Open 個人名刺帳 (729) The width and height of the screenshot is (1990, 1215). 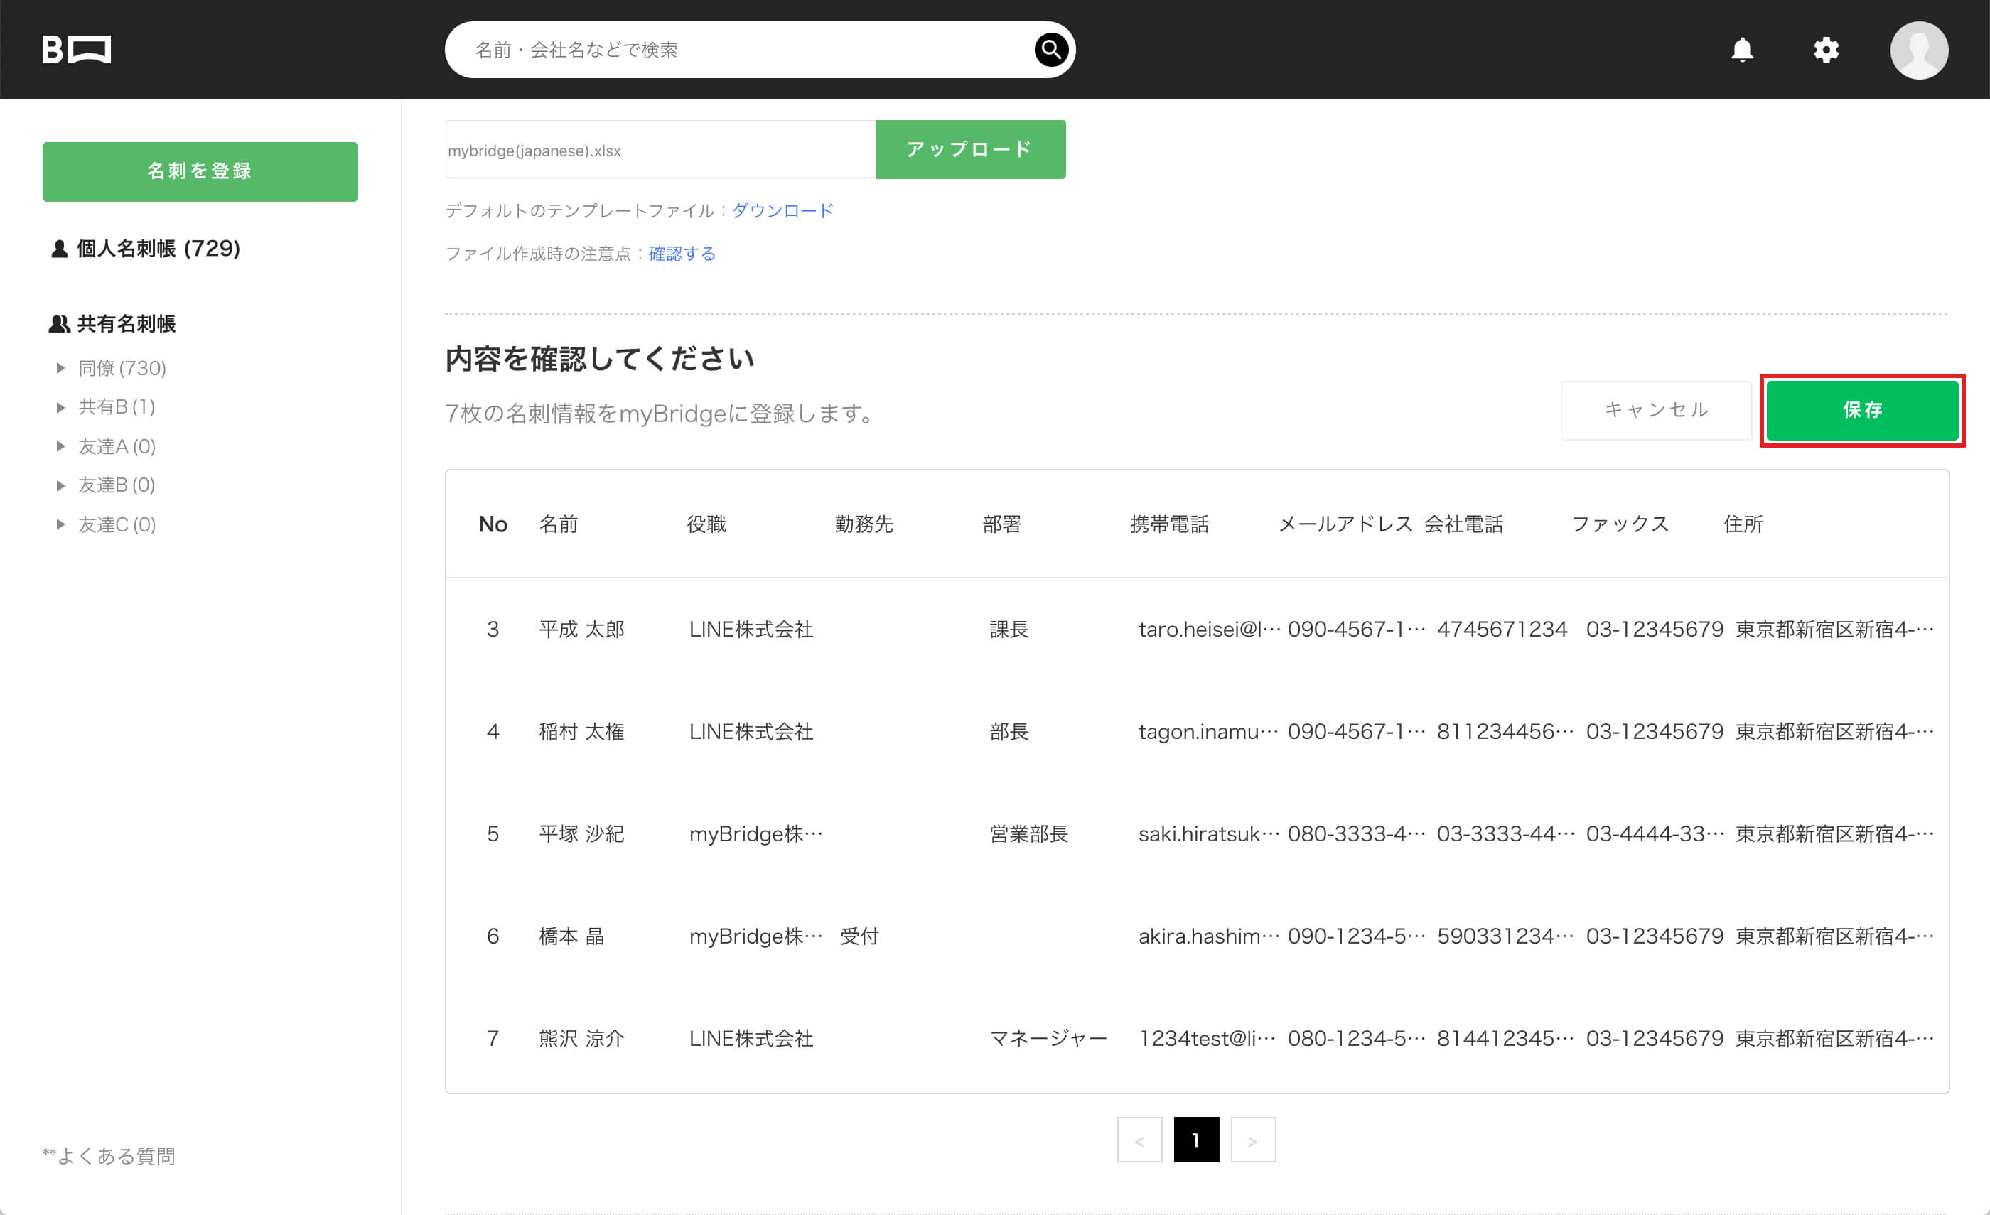pyautogui.click(x=146, y=249)
